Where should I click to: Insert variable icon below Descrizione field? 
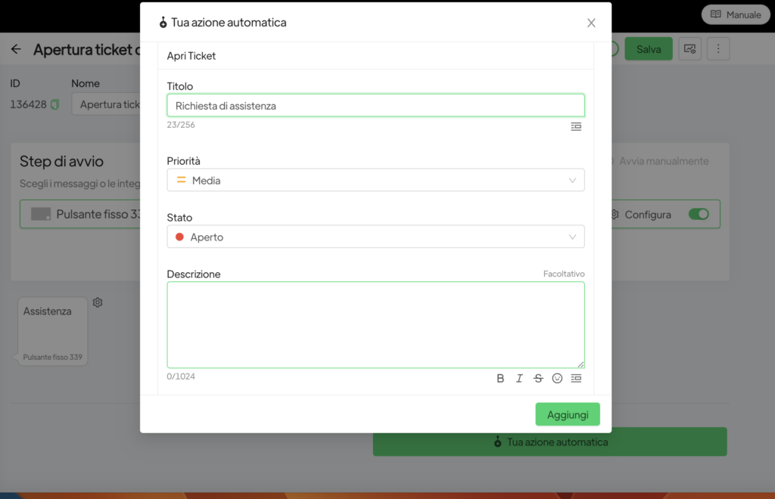click(576, 378)
